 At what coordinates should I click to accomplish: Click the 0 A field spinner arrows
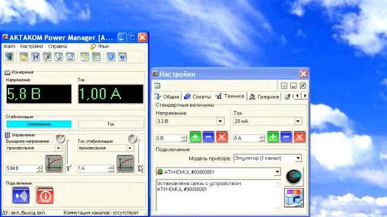pos(262,139)
